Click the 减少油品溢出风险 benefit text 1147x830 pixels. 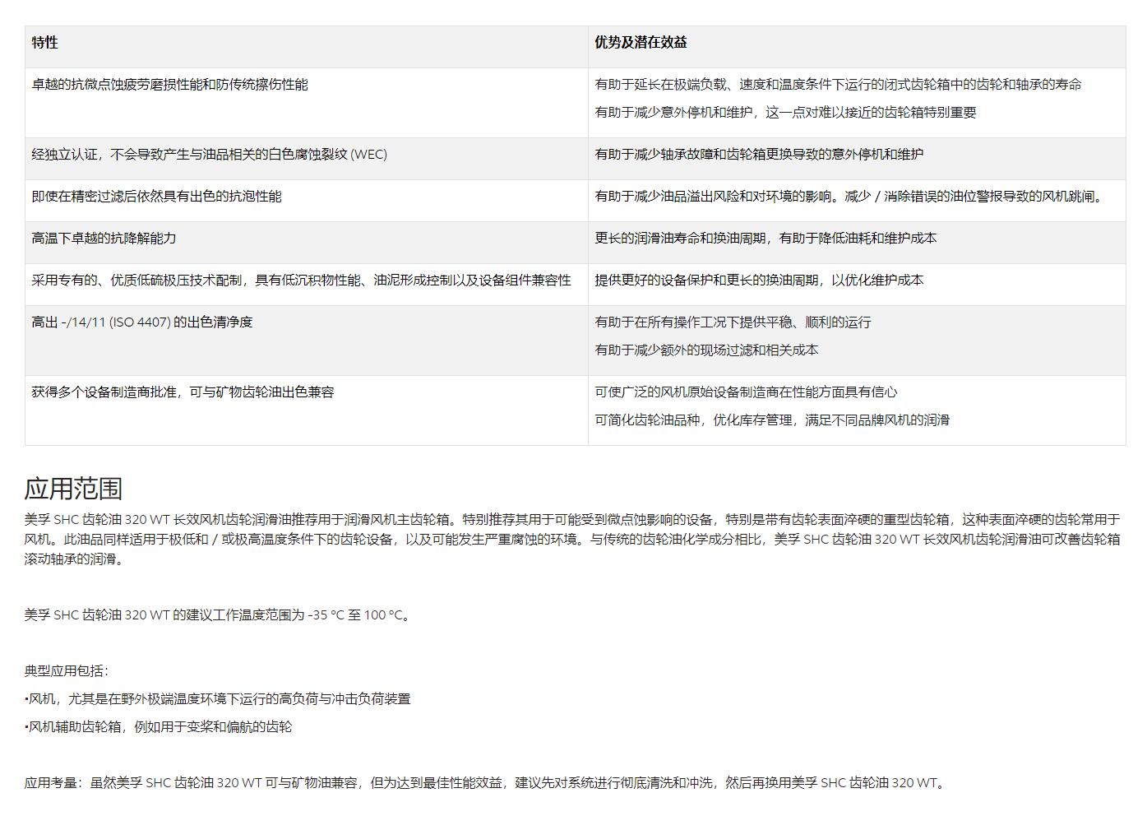pyautogui.click(x=851, y=197)
